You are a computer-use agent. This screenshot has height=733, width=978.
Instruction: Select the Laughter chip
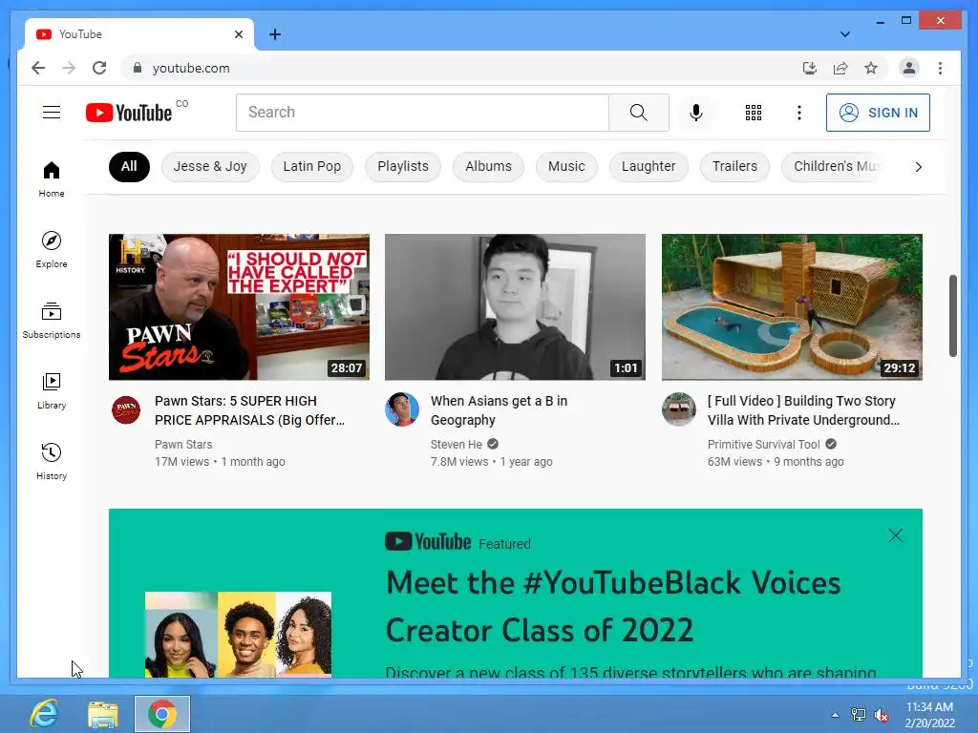(648, 166)
